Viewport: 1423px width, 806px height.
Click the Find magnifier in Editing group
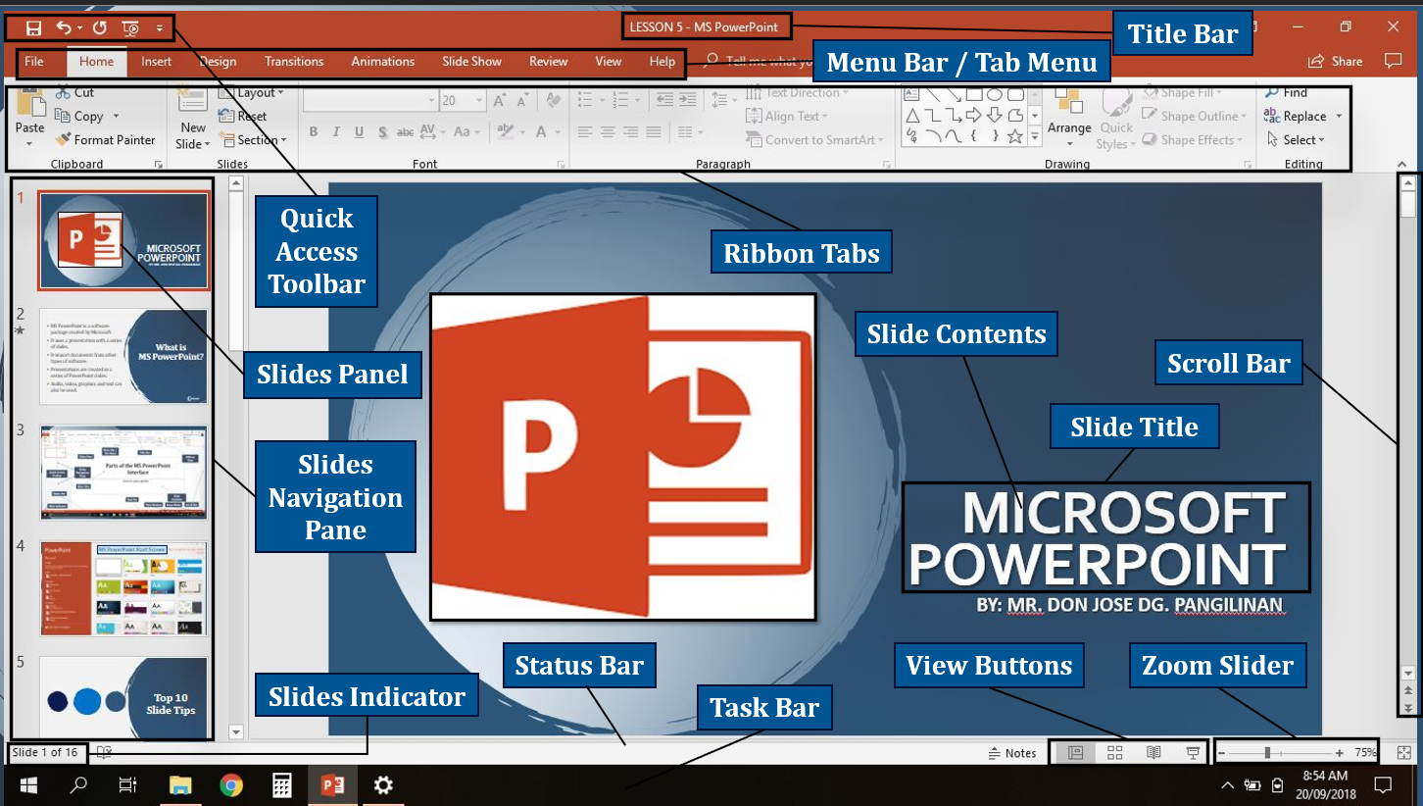(x=1272, y=93)
